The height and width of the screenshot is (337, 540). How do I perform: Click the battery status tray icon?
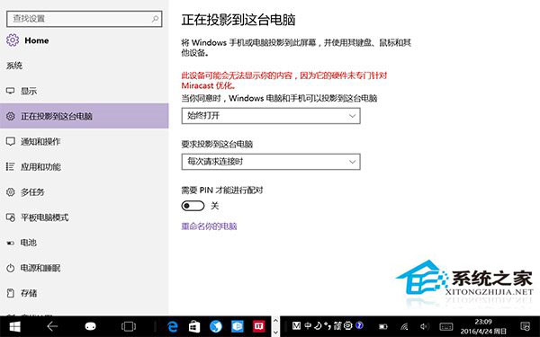383,326
